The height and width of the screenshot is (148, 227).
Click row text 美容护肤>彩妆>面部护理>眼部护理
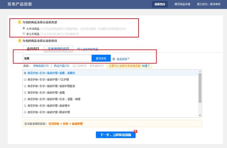click(49, 112)
